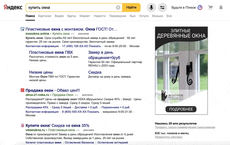Expand the Все services tab
Viewport: 230px width, 145px height.
(x=169, y=16)
